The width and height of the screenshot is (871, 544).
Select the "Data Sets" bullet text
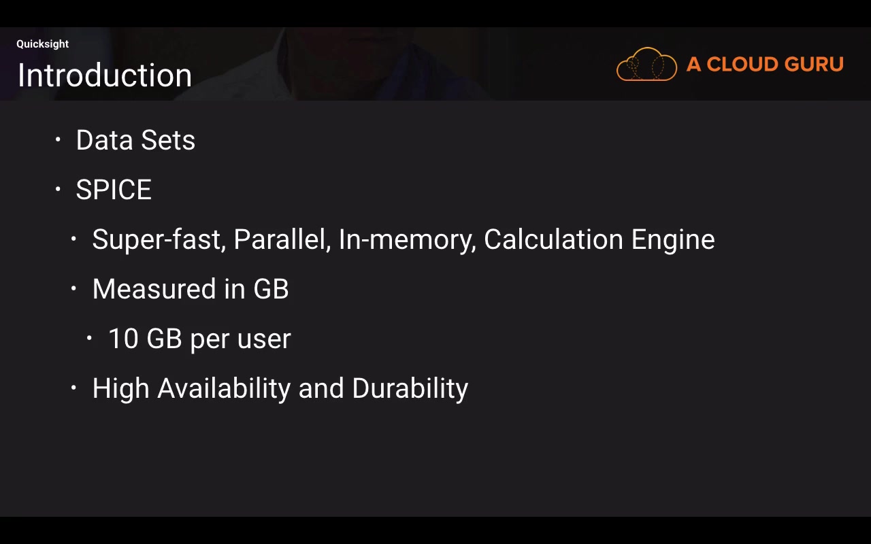[135, 140]
